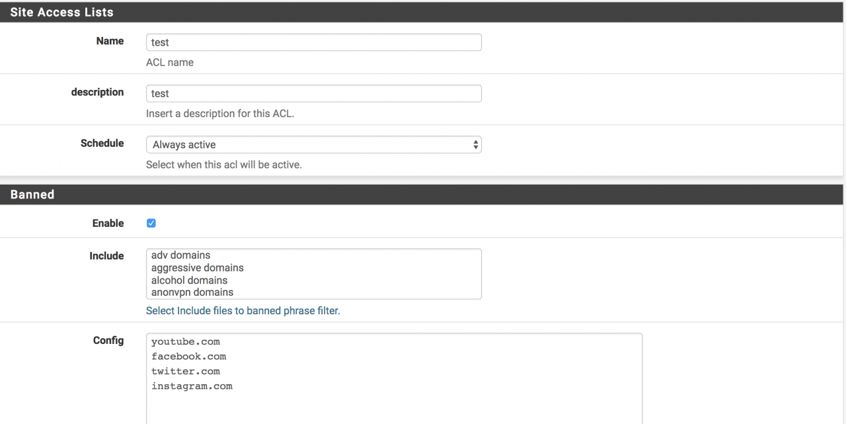Click the youtube.com line in Config
This screenshot has width=846, height=424.
click(186, 342)
